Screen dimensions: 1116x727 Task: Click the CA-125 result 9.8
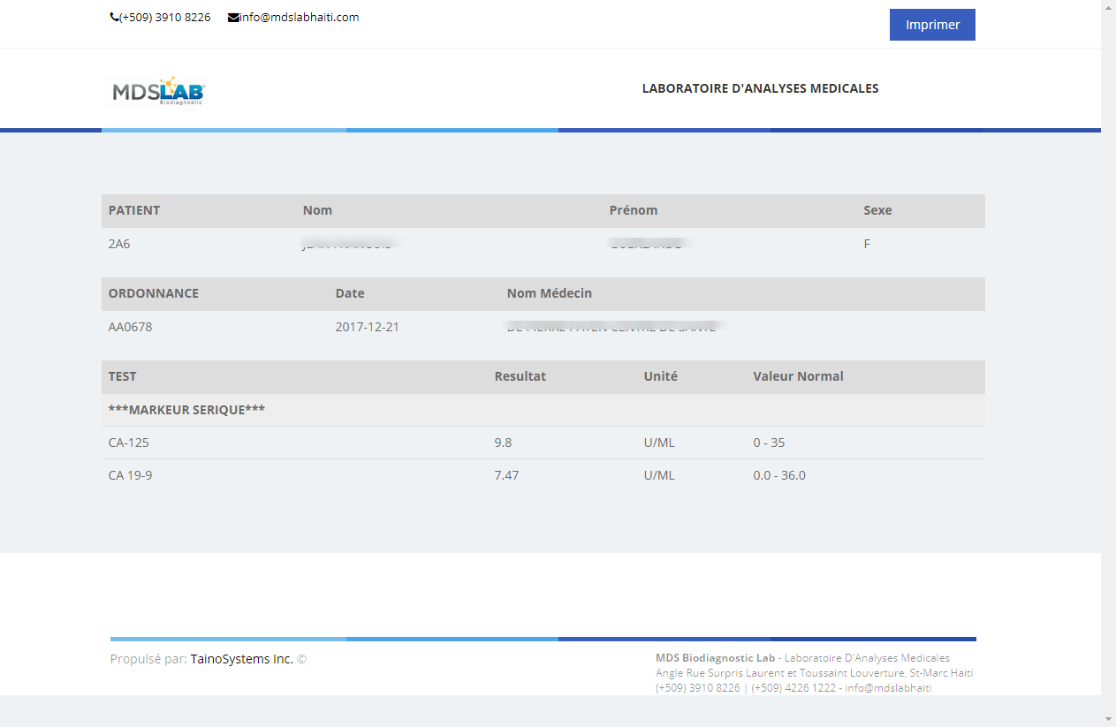[503, 443]
